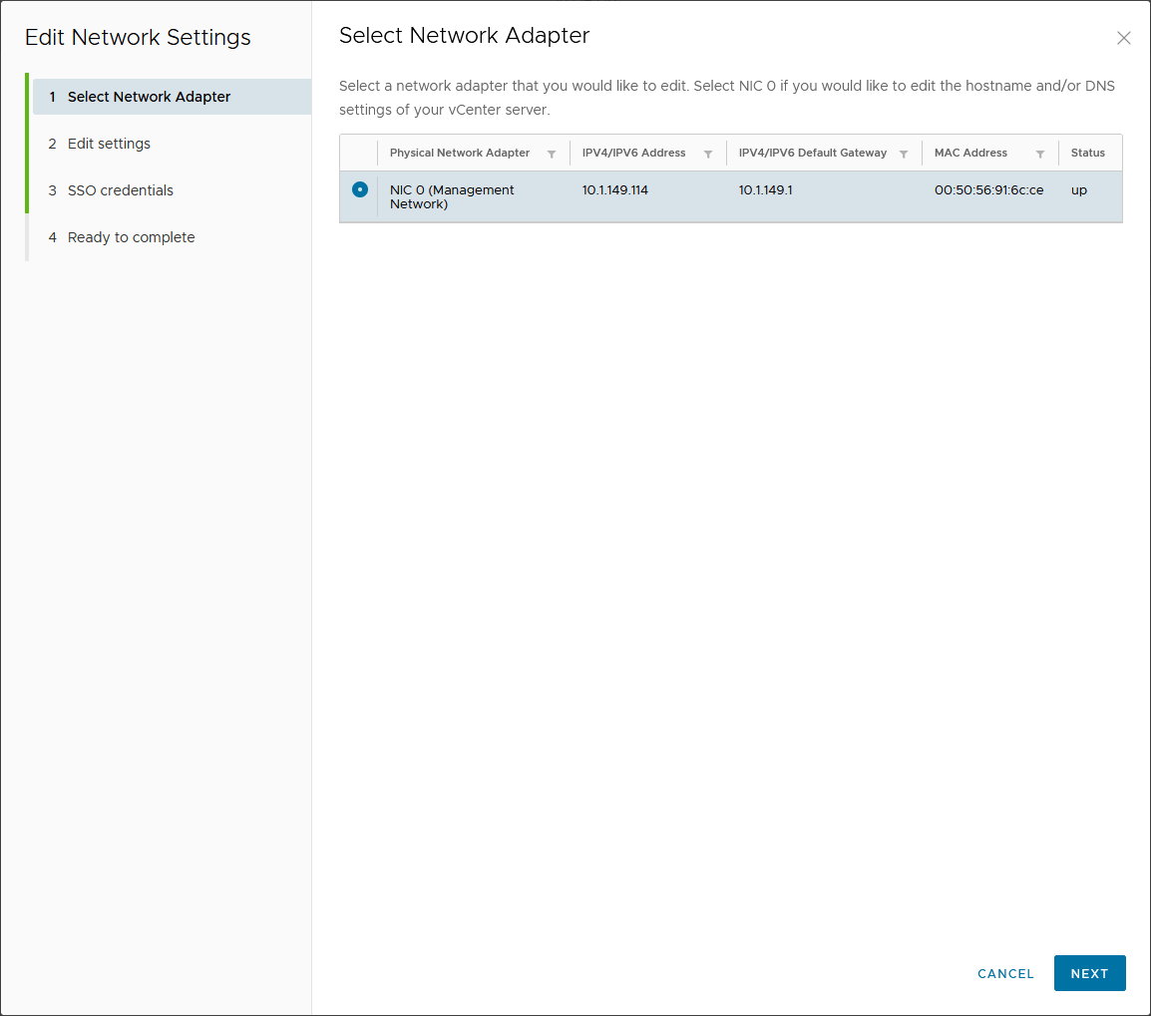Close the Edit Network Settings dialog
The height and width of the screenshot is (1016, 1151).
click(1124, 39)
